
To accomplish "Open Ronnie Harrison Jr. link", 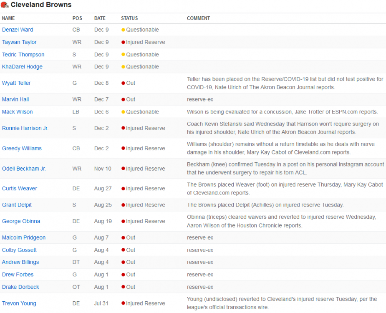I will 25,128.
